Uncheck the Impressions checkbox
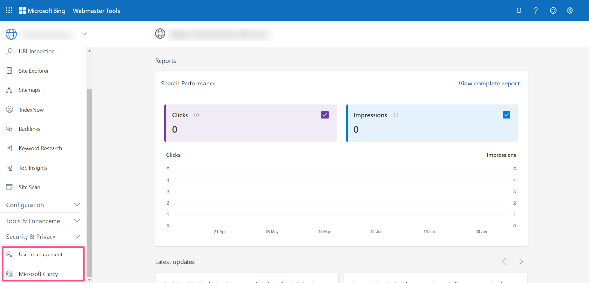 coord(507,115)
